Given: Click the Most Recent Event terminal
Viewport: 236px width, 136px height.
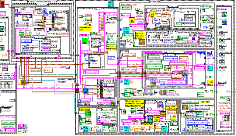Looking at the screenshot, I should 176,82.
